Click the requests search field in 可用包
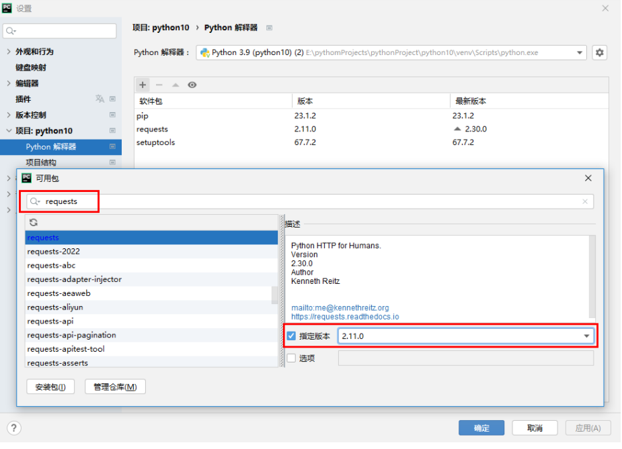This screenshot has height=449, width=622. pyautogui.click(x=310, y=201)
